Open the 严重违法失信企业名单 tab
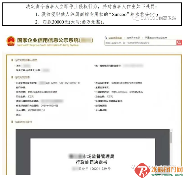The width and height of the screenshot is (184, 179). 156,37
